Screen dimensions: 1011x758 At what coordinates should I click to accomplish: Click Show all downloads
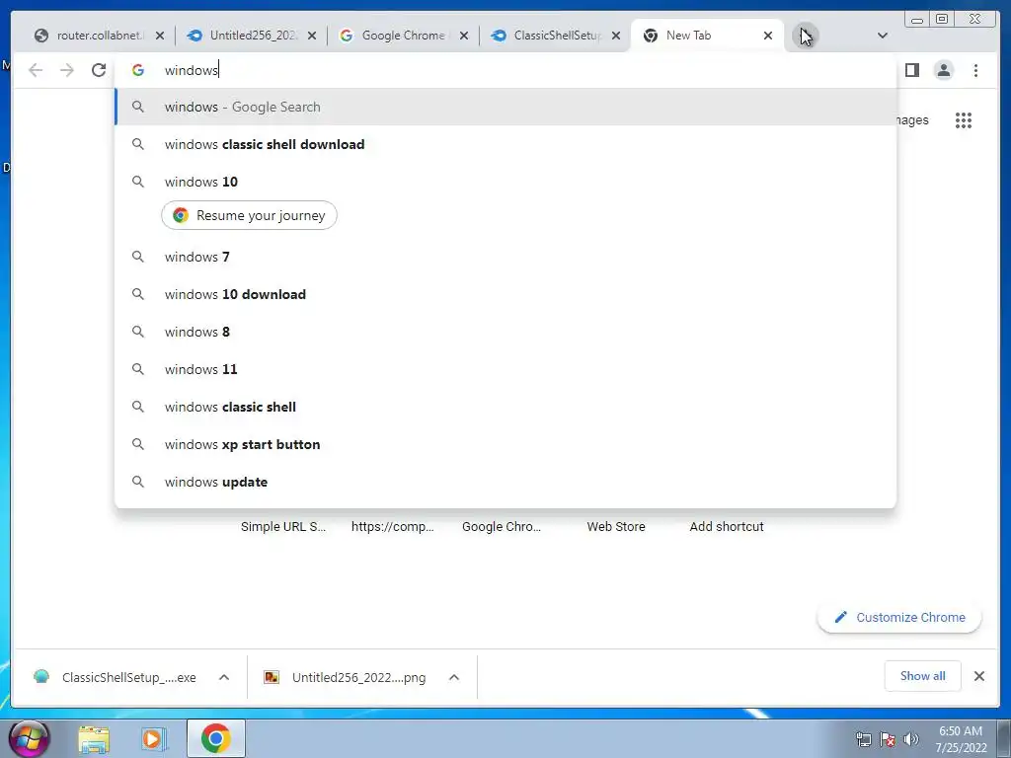point(923,675)
